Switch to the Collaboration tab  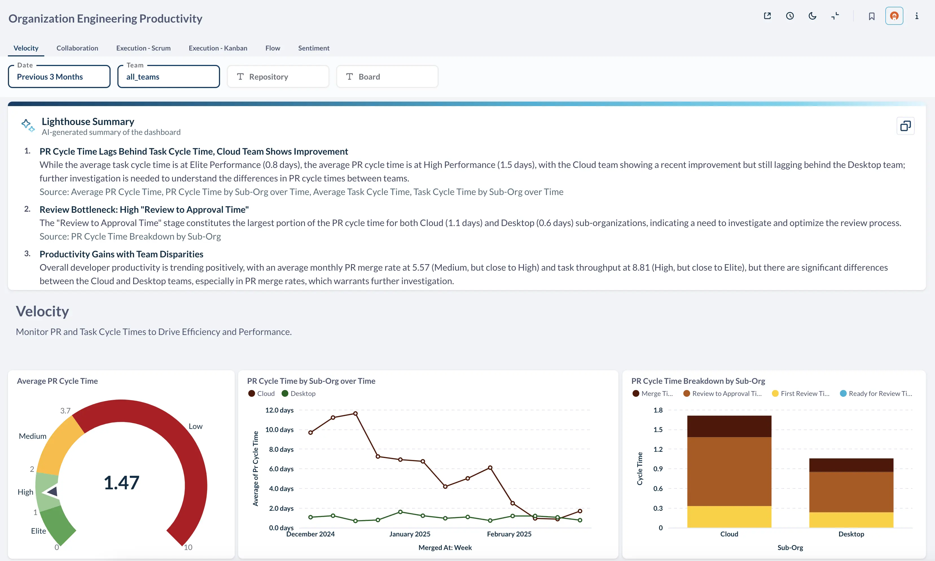[x=77, y=48]
